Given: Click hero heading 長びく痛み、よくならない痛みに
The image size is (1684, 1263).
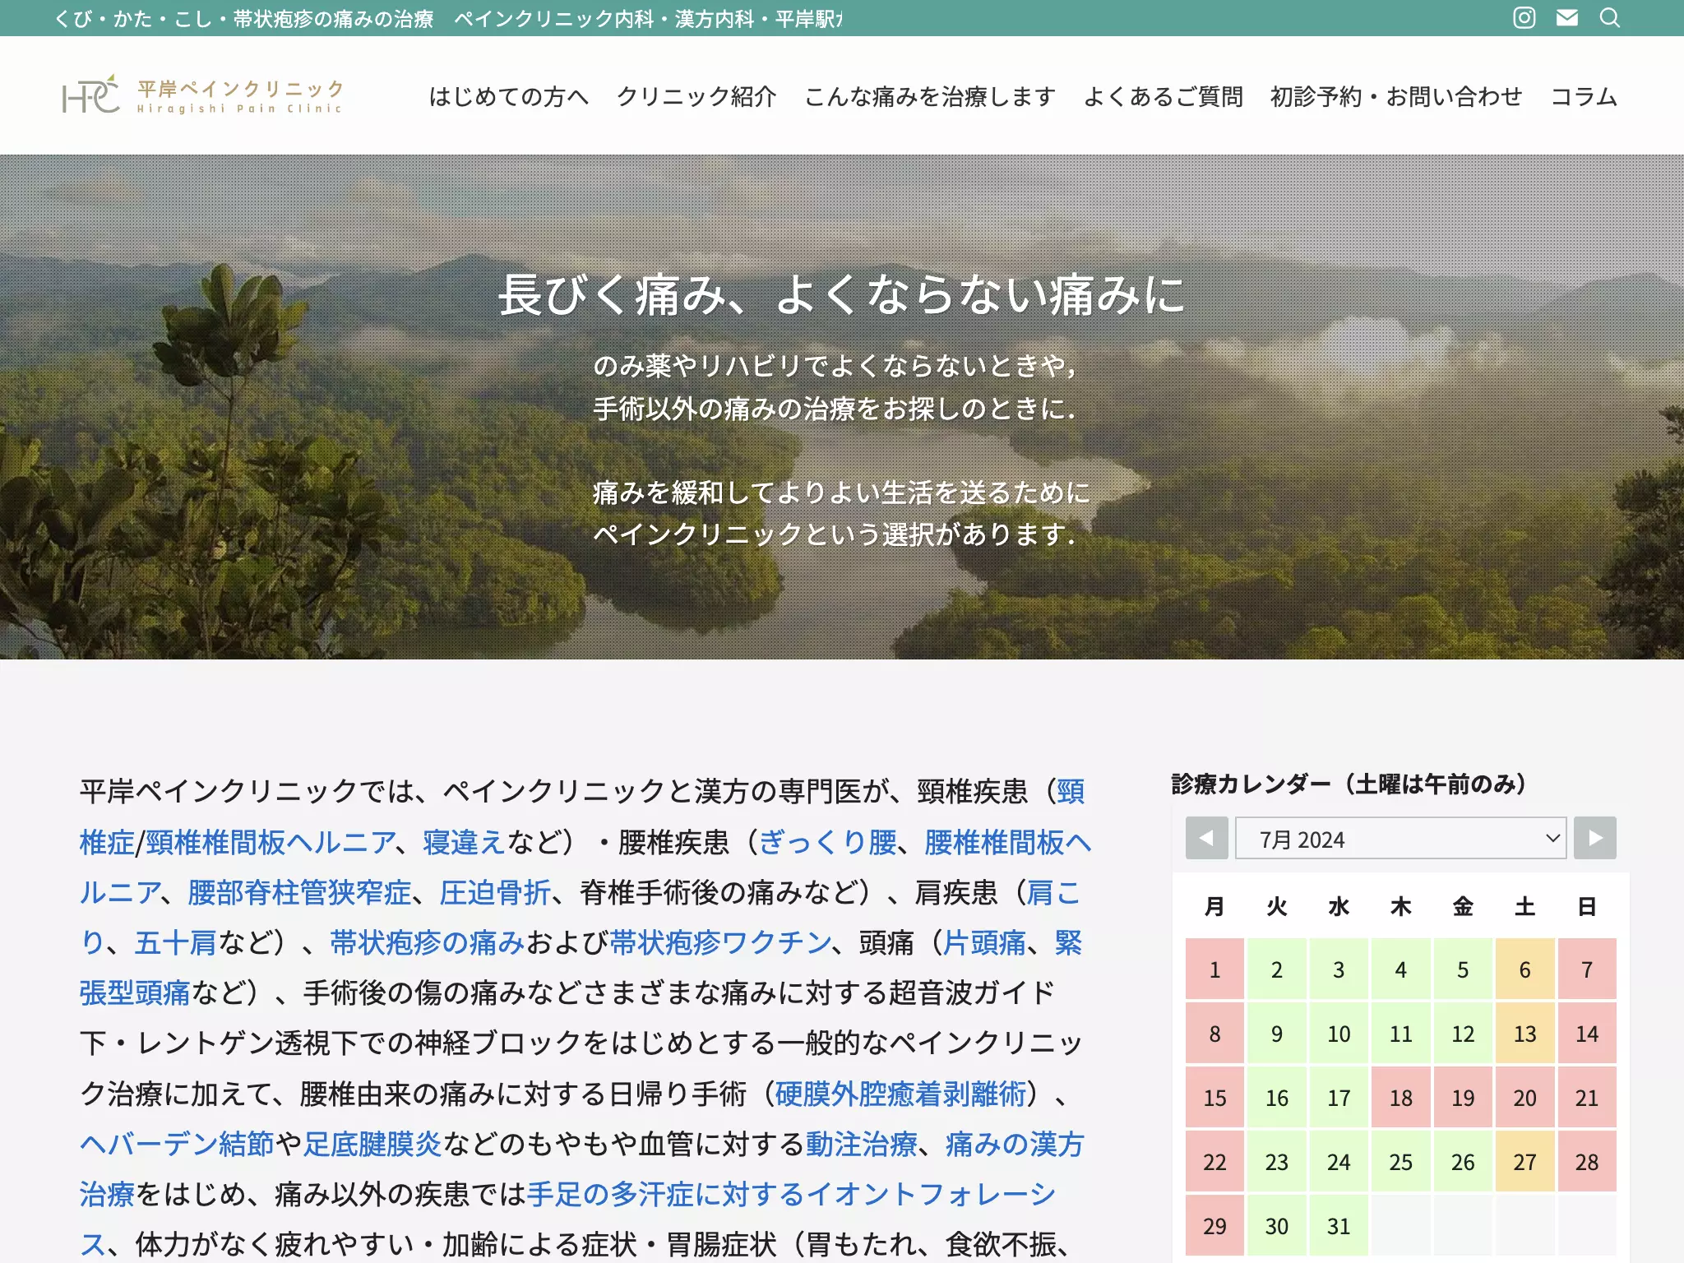Looking at the screenshot, I should 841,294.
